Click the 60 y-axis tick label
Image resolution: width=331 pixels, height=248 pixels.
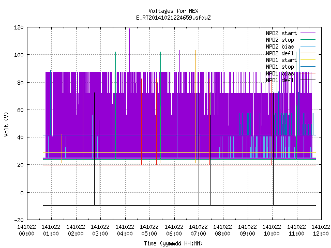coord(21,110)
